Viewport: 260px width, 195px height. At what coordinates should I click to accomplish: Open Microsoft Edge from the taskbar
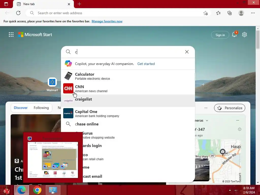(x=22, y=190)
